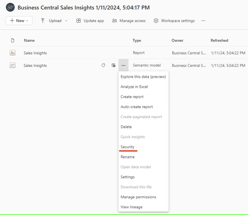The height and width of the screenshot is (215, 248).
Task: Click View lineage menu item
Action: coord(131,207)
